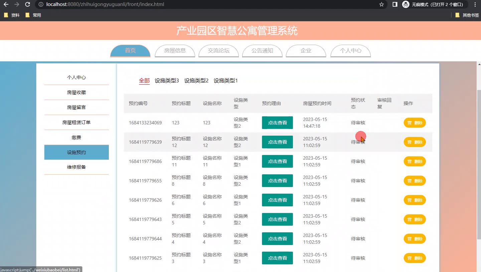This screenshot has width=481, height=272.
Task: Filter by 设施类型3
Action: coord(167,81)
